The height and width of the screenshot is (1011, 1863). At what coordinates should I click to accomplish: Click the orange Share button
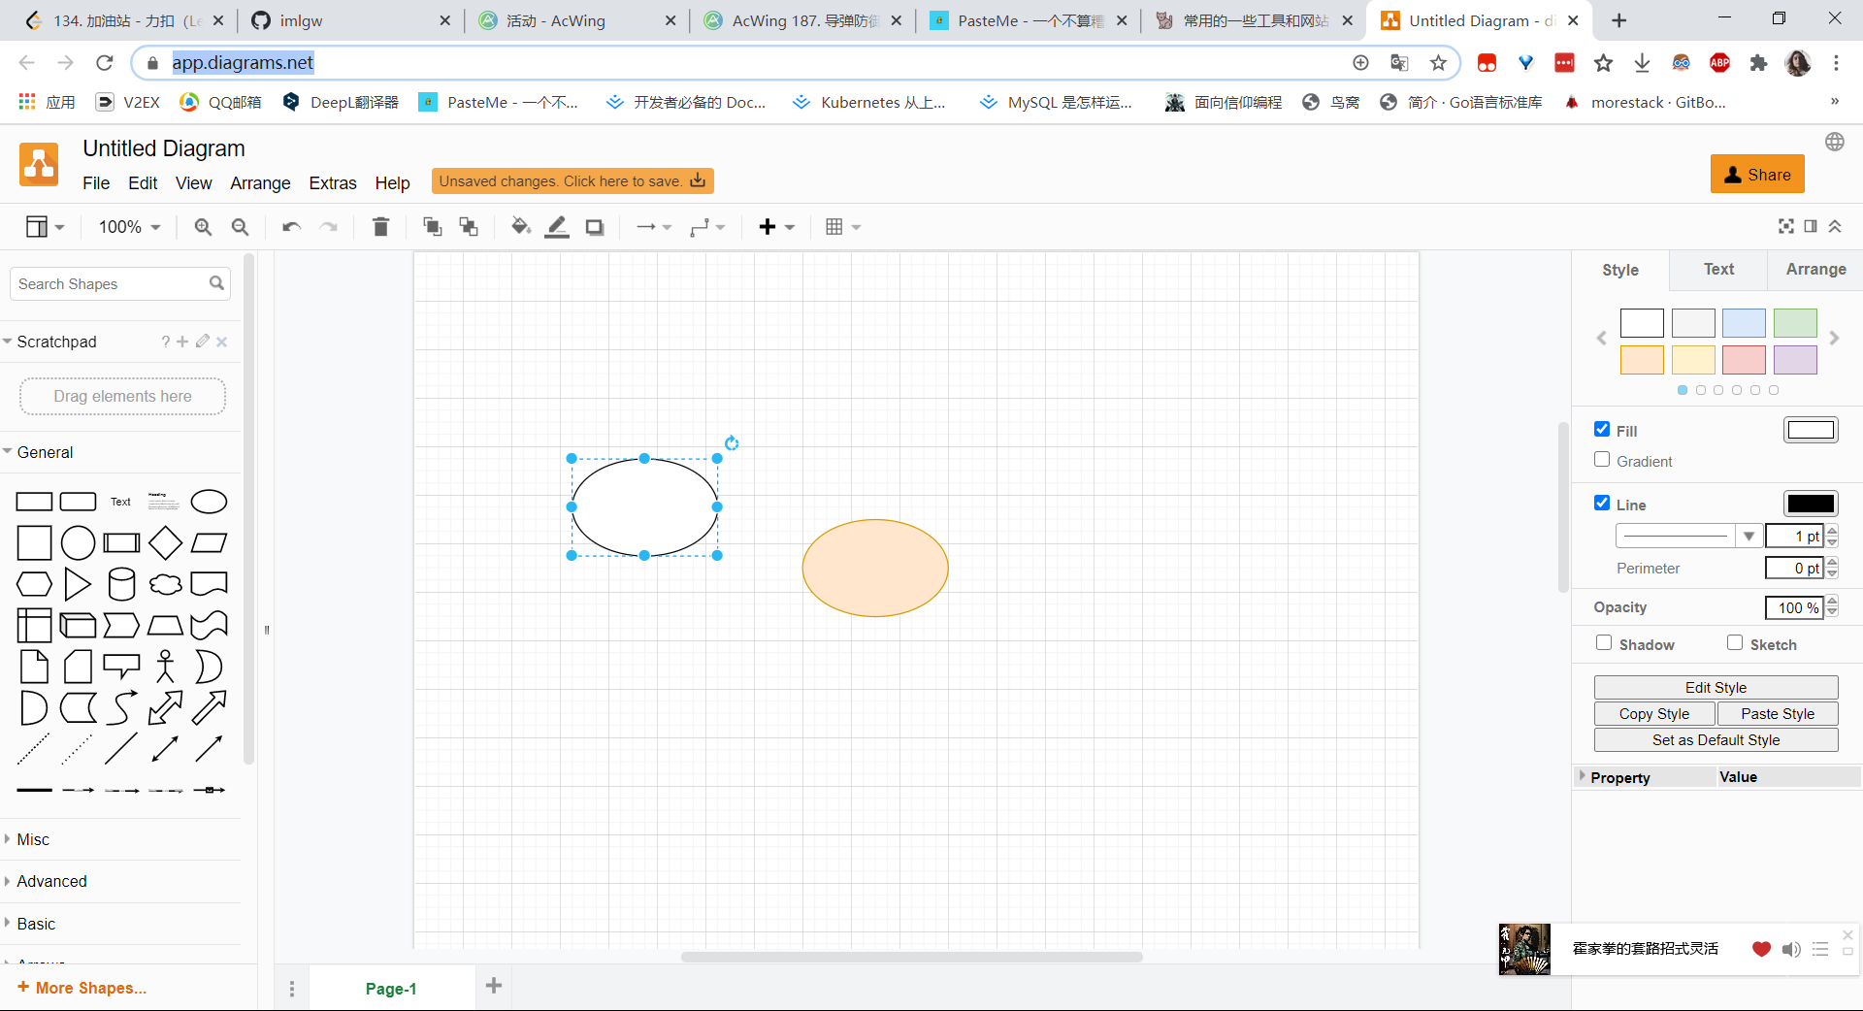pyautogui.click(x=1757, y=175)
